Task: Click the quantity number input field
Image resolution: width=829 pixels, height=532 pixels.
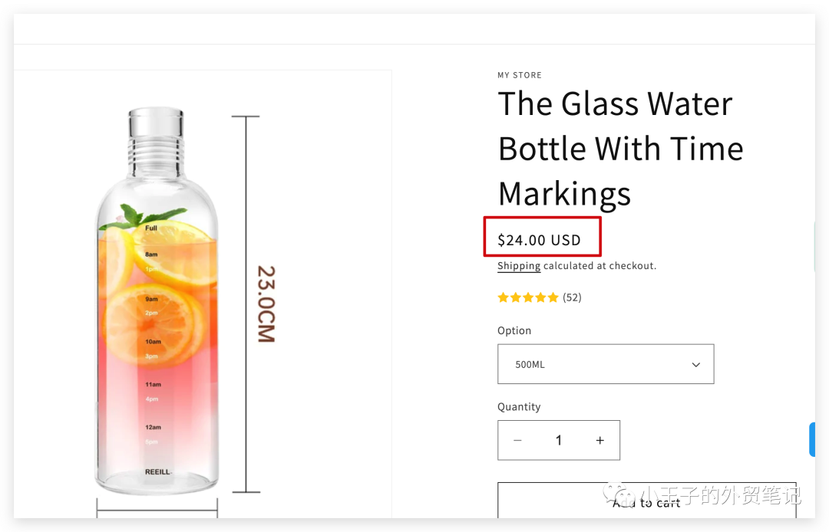Action: (559, 441)
